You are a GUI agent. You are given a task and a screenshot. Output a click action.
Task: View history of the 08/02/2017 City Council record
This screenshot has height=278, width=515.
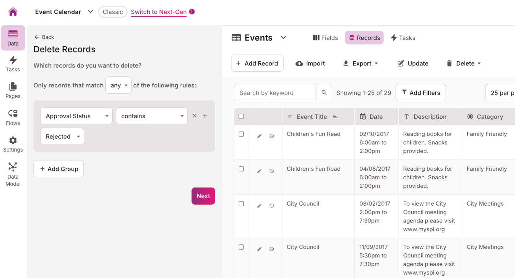pyautogui.click(x=272, y=206)
